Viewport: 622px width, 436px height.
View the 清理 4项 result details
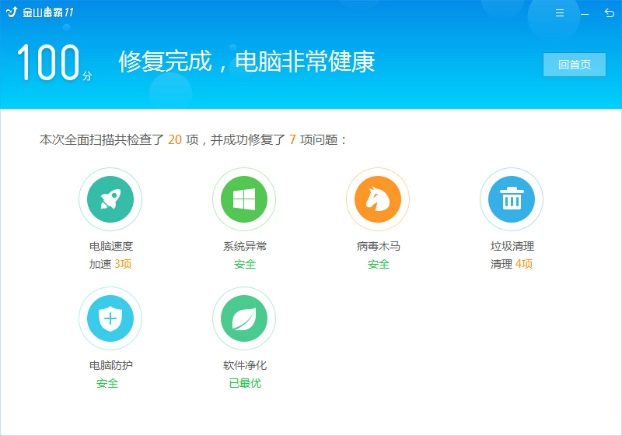pyautogui.click(x=512, y=264)
